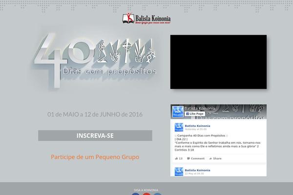
Task: Open Batista Koinonia name on Yesterday post
Action: 197,126
